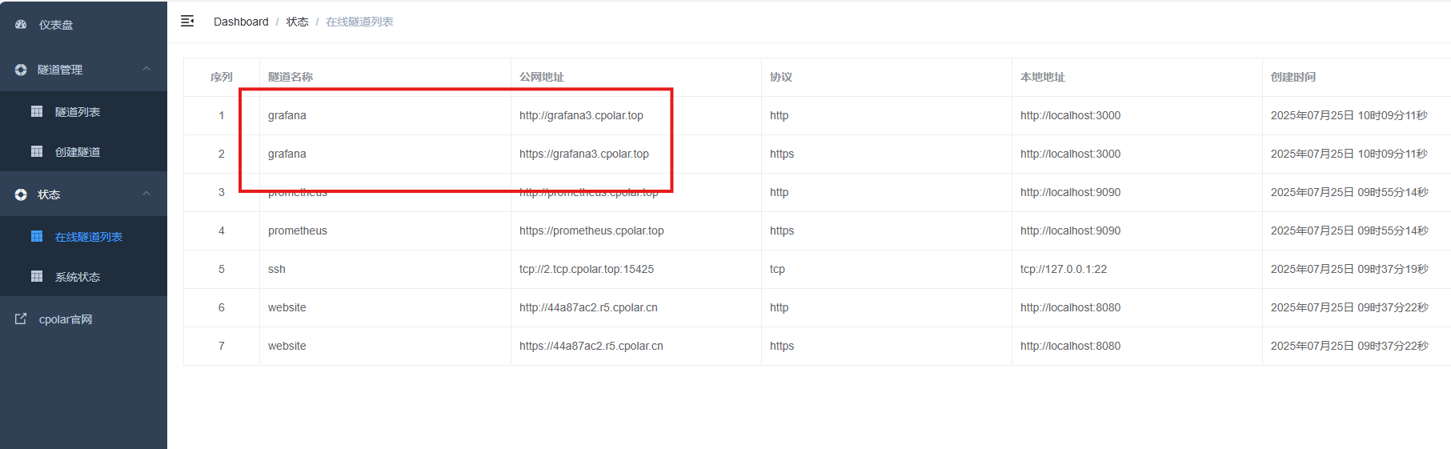Collapse the 状态 menu chevron
This screenshot has width=1451, height=449.
146,194
